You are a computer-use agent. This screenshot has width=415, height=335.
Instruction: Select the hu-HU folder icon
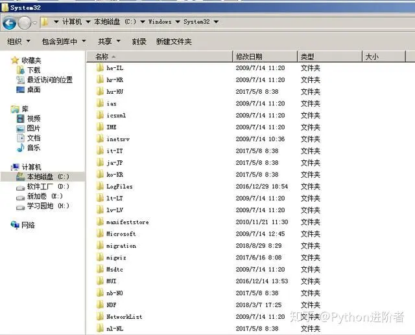pos(100,92)
